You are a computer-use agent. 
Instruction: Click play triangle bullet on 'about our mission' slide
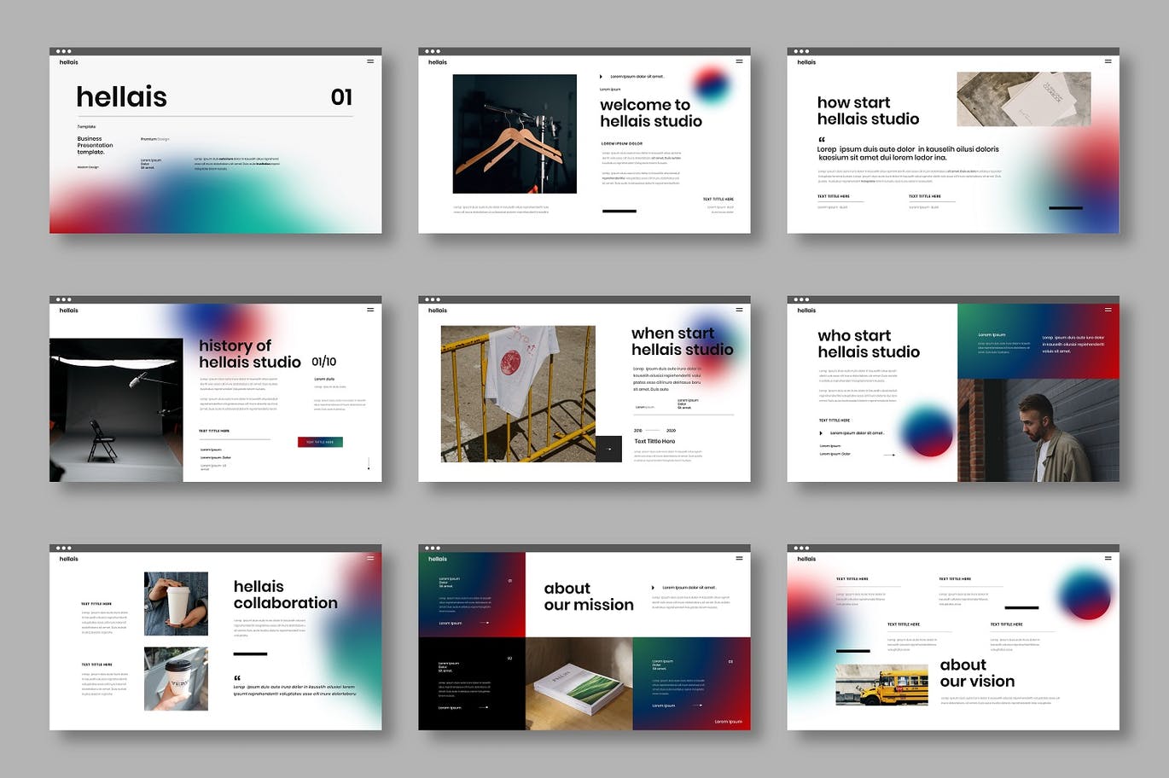654,588
